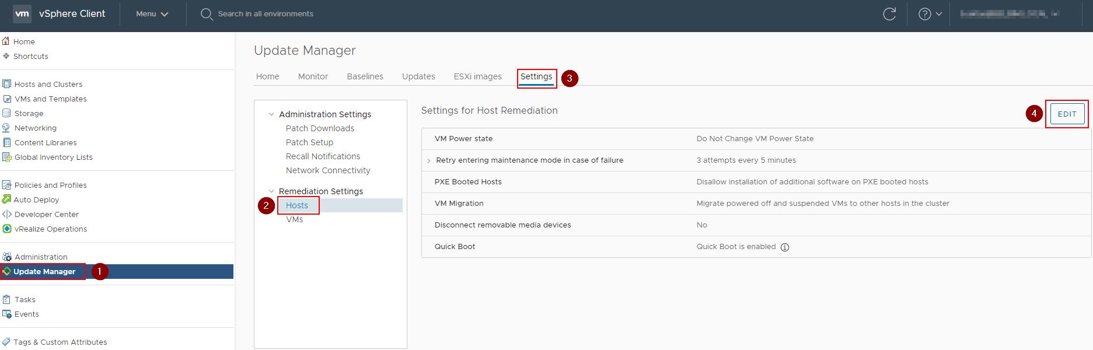This screenshot has width=1093, height=350.
Task: Click 'Migrate powered off and suspended VMs' value
Action: click(823, 204)
